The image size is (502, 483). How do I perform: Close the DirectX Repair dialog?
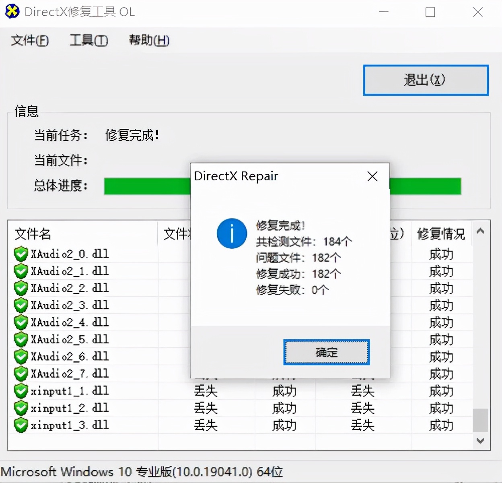pos(372,176)
